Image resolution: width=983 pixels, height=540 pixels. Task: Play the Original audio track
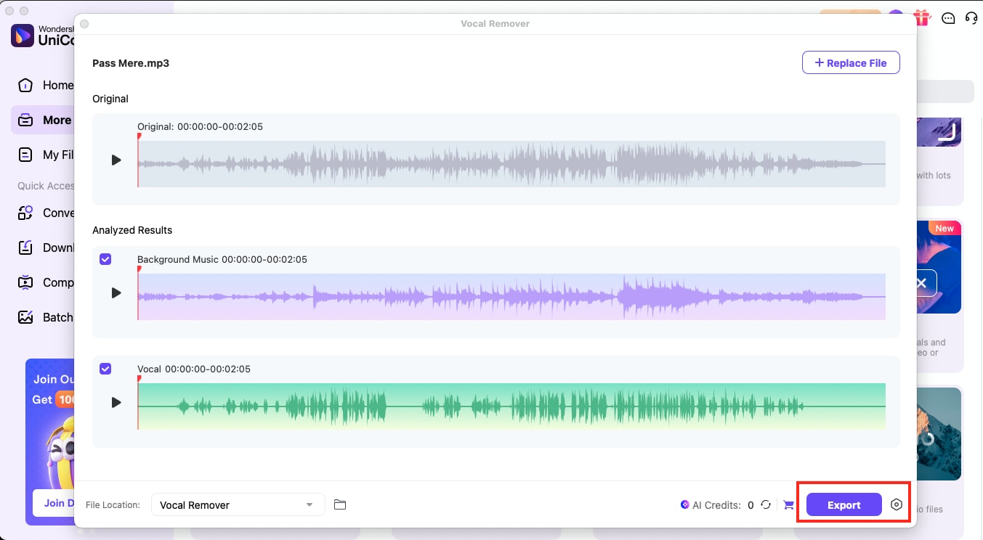116,160
